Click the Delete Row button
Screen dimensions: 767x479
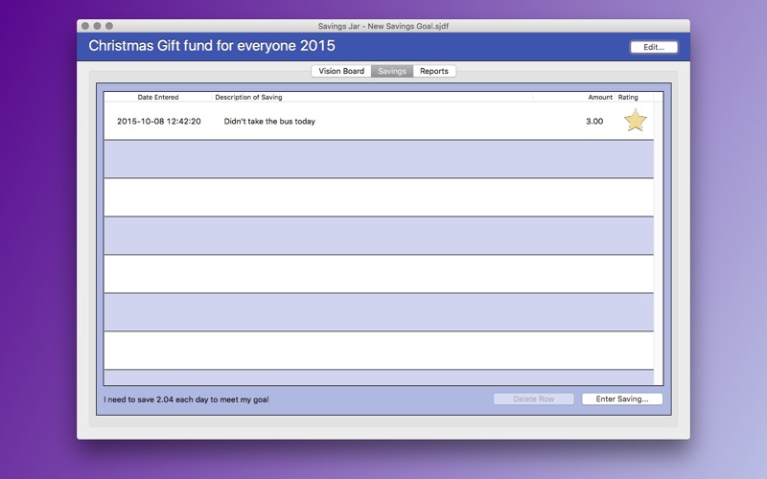pyautogui.click(x=534, y=399)
